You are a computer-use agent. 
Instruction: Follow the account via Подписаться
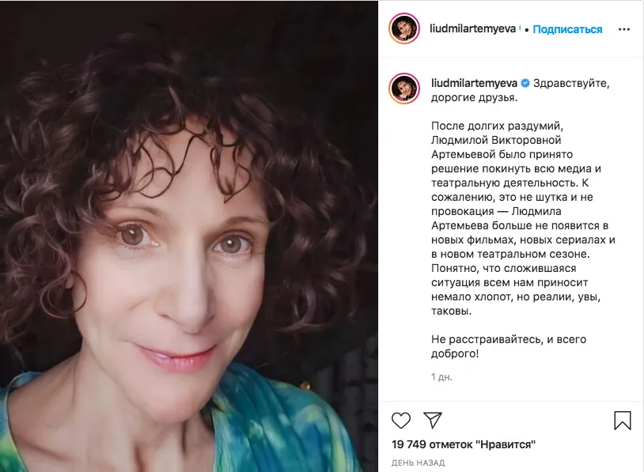(567, 29)
